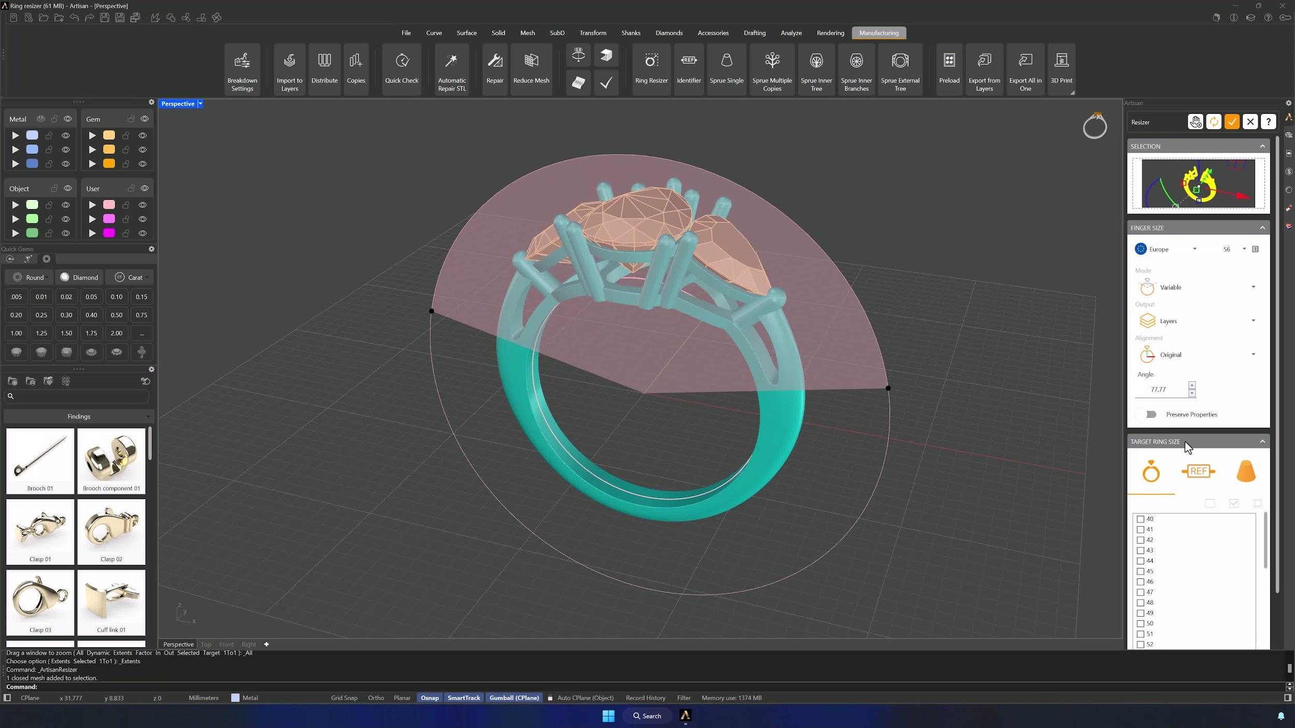Open the Sprue External Tree tool
The image size is (1295, 728).
pyautogui.click(x=900, y=70)
